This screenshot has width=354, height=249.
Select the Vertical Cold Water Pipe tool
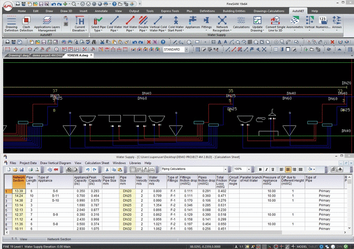point(158,24)
